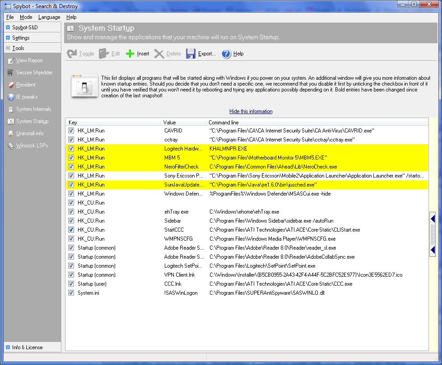Open the Language menu
The height and width of the screenshot is (365, 442).
pyautogui.click(x=49, y=17)
